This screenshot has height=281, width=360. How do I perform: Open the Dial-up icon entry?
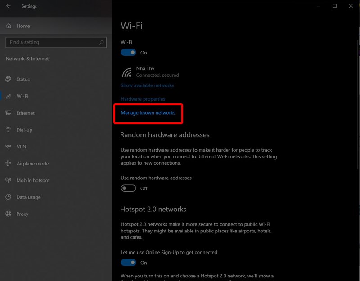click(x=8, y=130)
